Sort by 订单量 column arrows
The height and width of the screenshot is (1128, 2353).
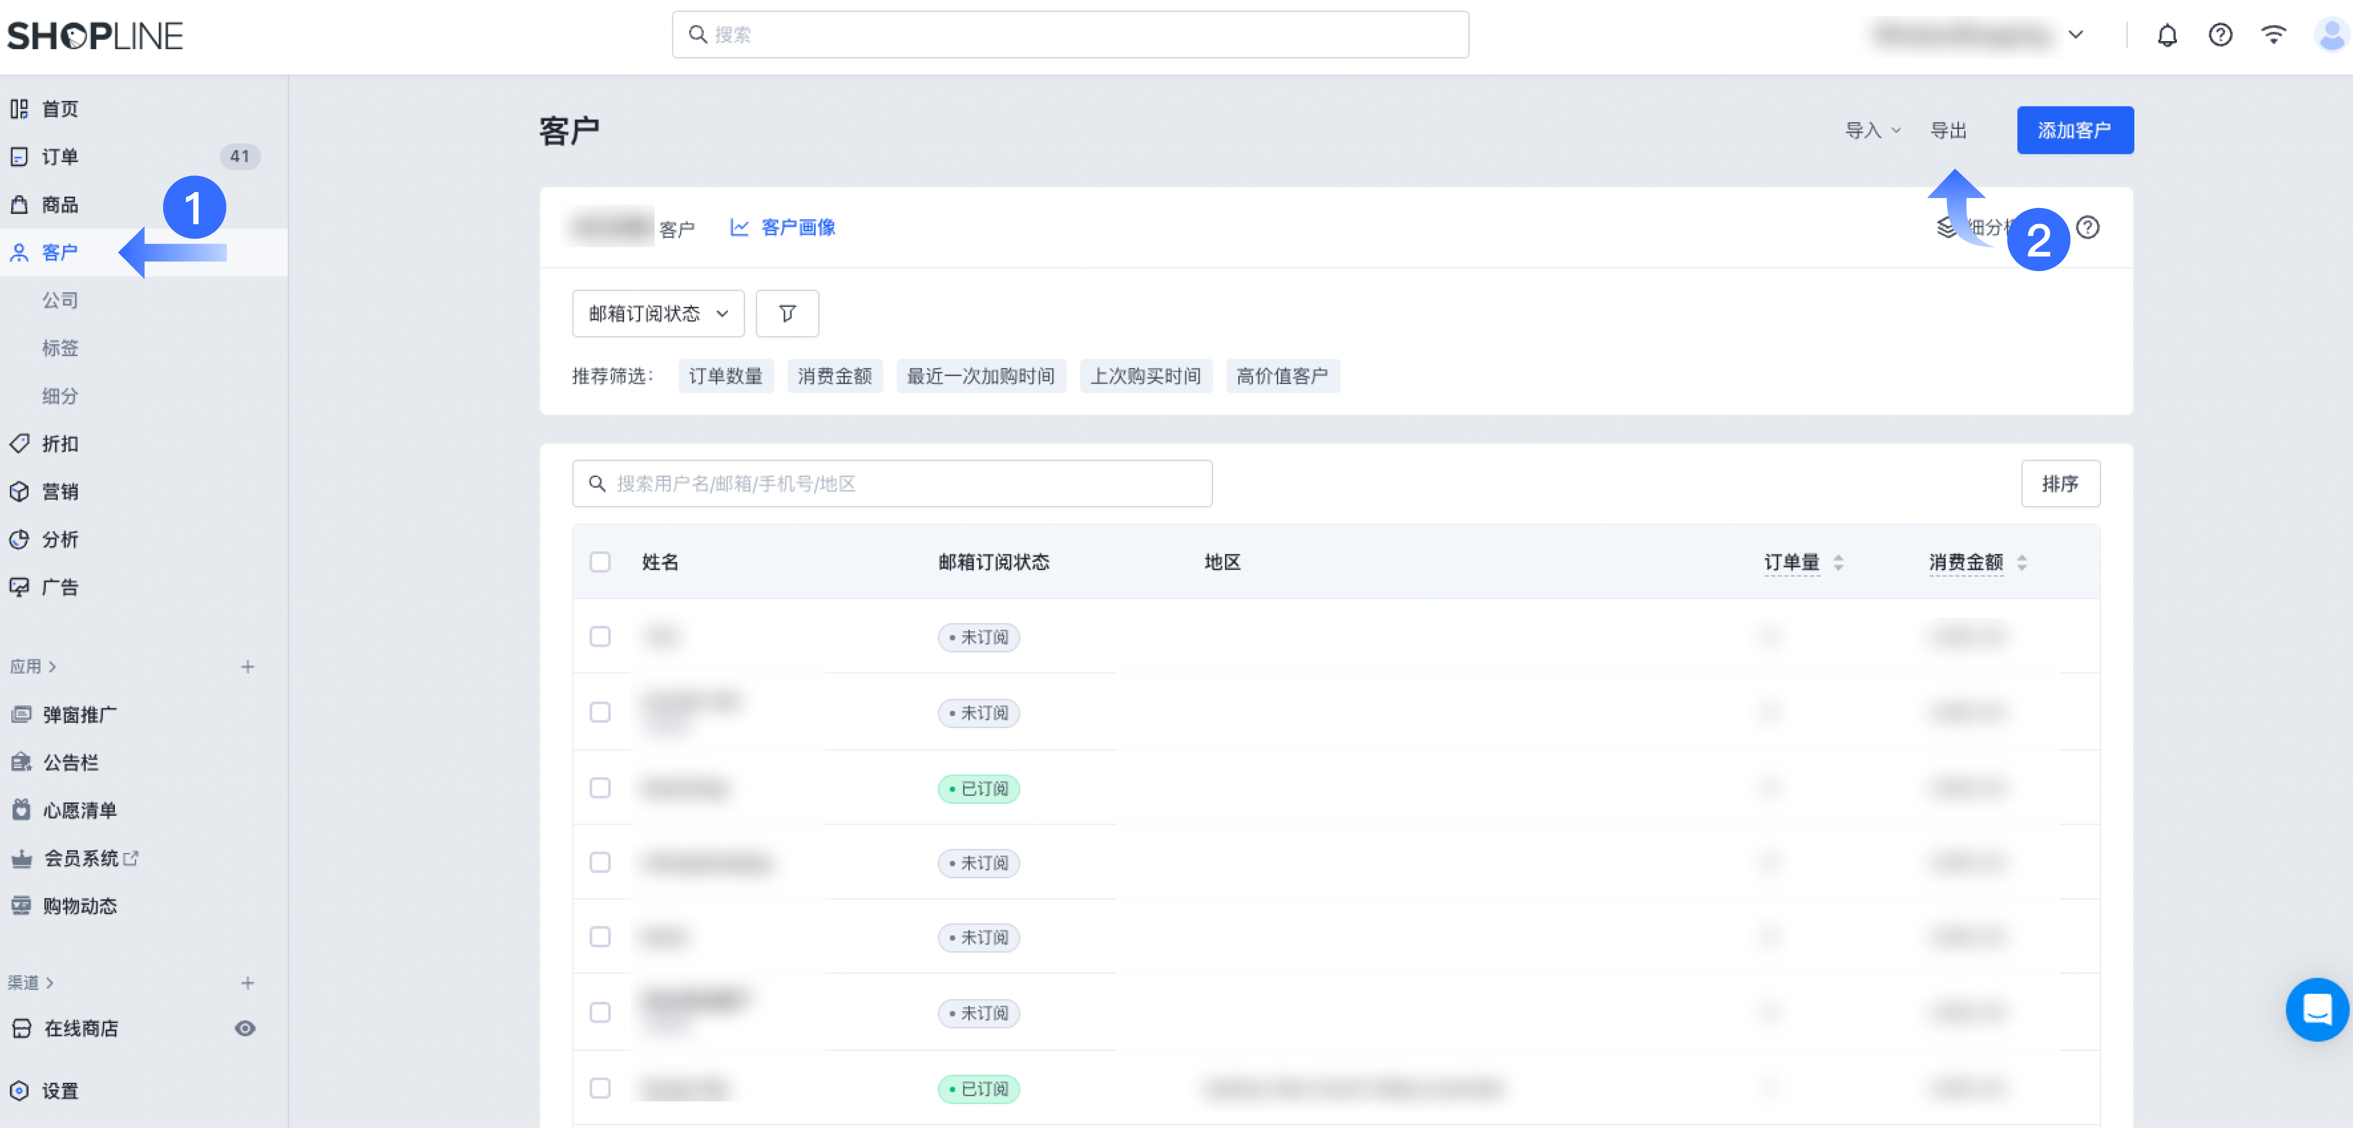coord(1839,563)
